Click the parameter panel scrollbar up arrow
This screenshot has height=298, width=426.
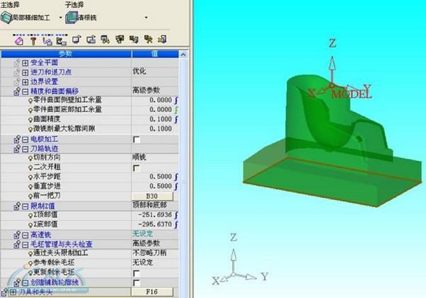[x=184, y=53]
